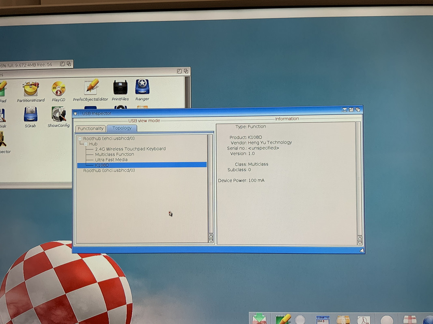Open the PrefsObjectsEditor icon
This screenshot has height=324, width=433.
[x=91, y=87]
